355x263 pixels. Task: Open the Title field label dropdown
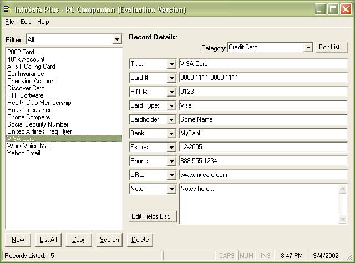coord(171,64)
